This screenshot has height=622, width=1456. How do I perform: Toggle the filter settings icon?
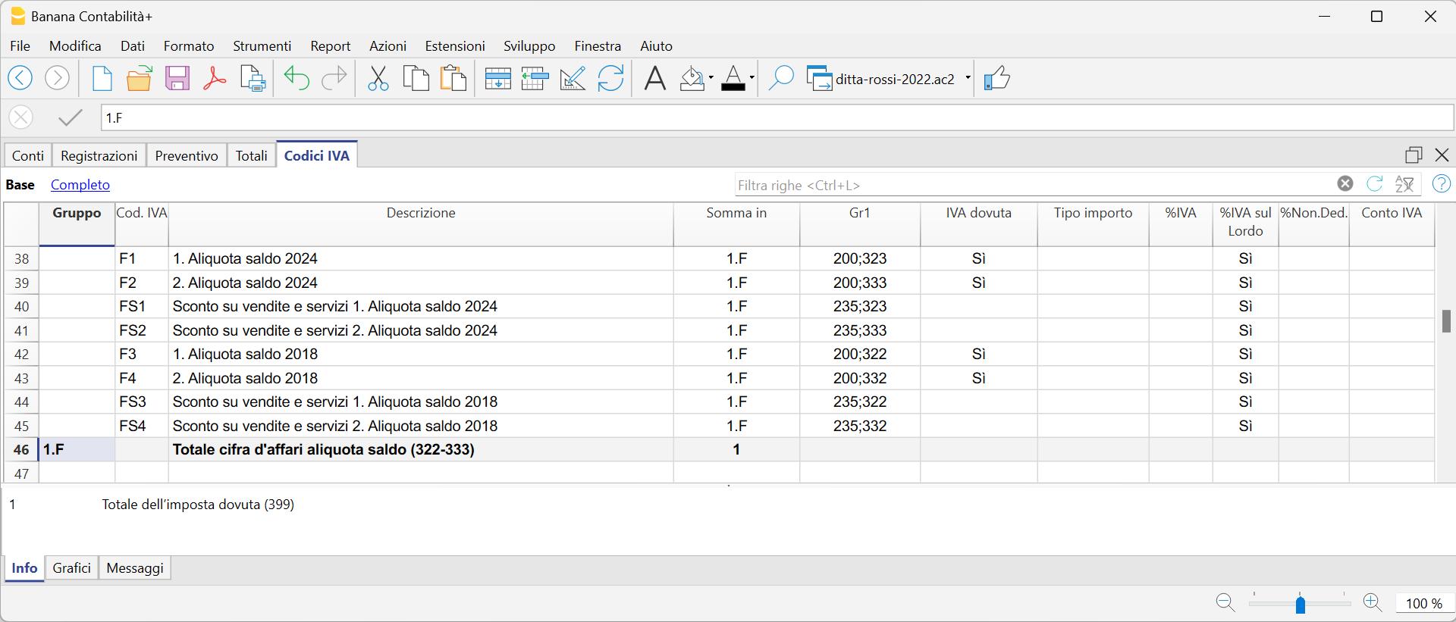pyautogui.click(x=1404, y=184)
